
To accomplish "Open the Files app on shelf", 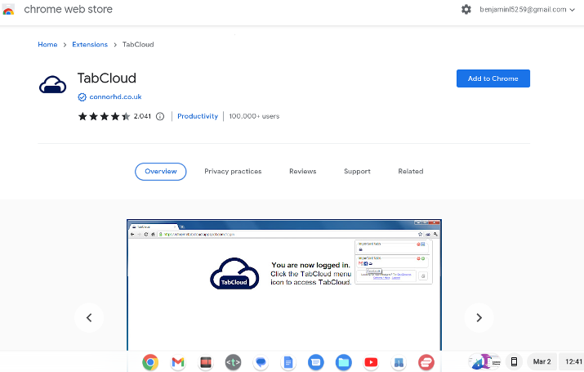I will coord(343,362).
